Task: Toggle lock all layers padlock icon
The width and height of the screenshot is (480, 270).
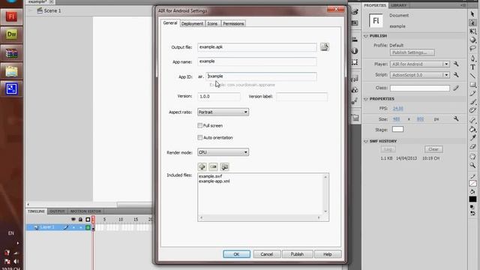Action: tap(80, 220)
